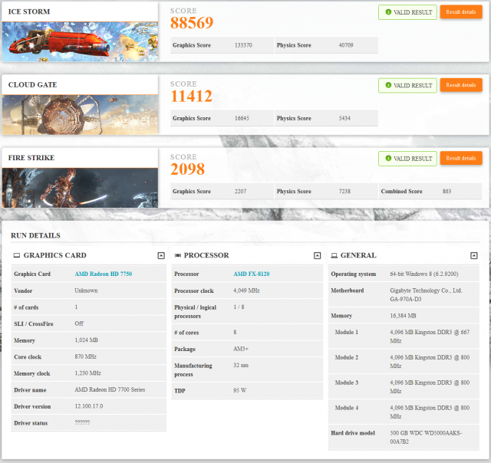Open Fire Strike result details
491x463 pixels.
pos(461,159)
